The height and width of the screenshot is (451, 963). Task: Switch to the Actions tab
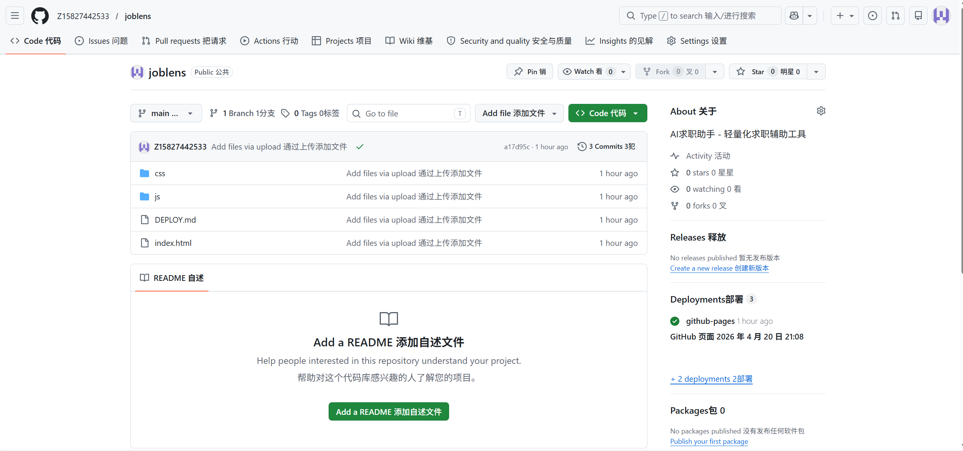269,41
